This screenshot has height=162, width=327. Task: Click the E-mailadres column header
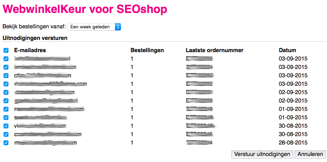point(30,50)
